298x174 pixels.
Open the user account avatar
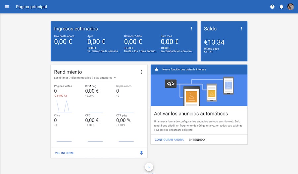(291, 7)
